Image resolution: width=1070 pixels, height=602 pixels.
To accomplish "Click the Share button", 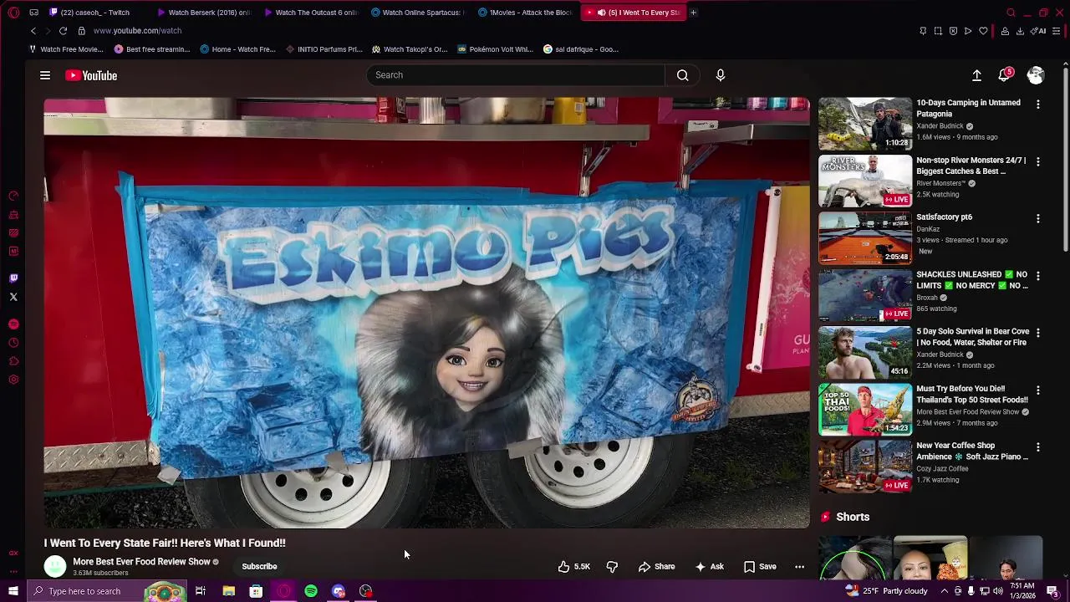I will tap(657, 567).
